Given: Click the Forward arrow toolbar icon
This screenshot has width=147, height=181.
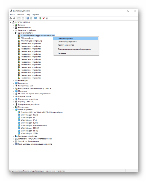Looking at the screenshot, I should coord(14,18).
